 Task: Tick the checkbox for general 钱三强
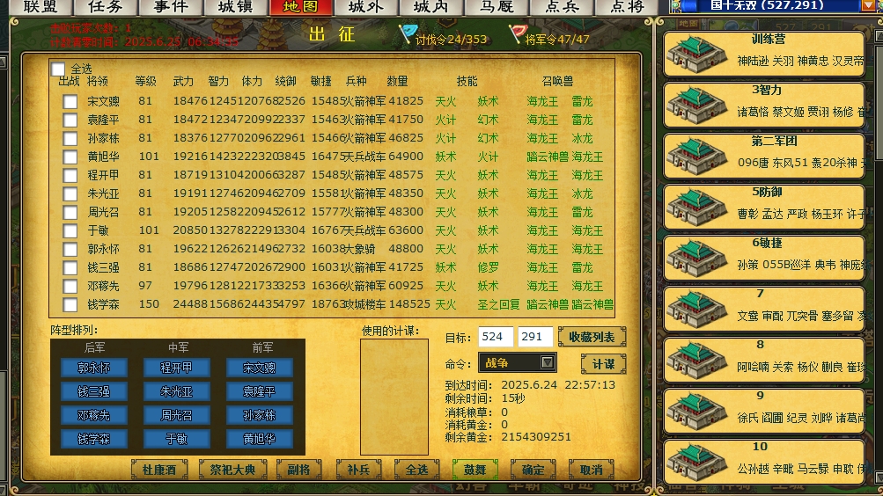[x=70, y=267]
